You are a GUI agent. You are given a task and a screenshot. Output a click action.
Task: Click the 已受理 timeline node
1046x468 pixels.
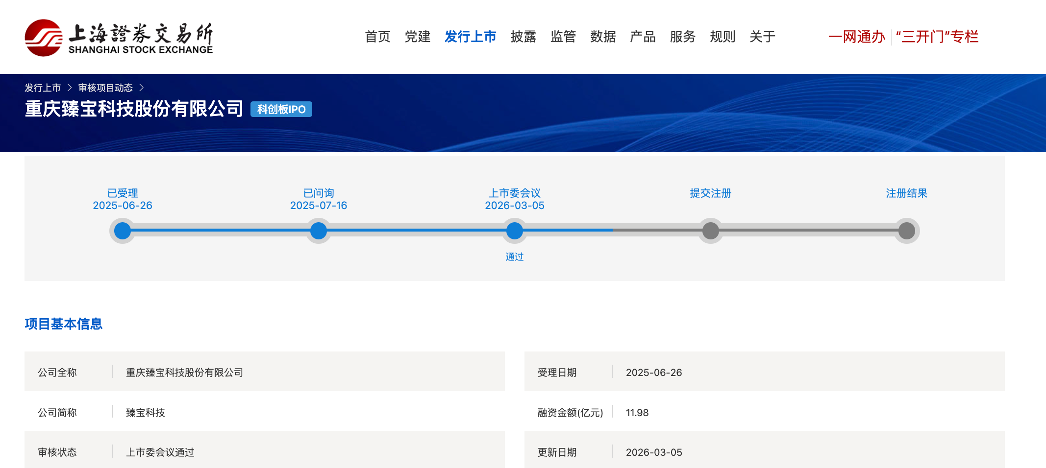pyautogui.click(x=123, y=231)
